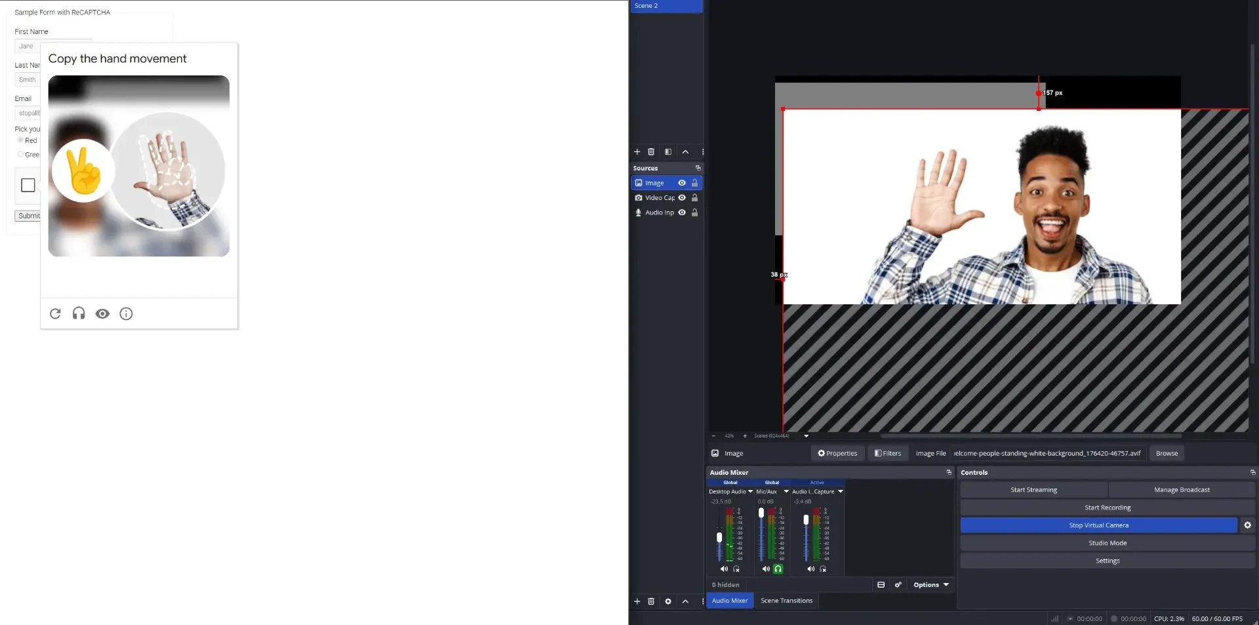1259x625 pixels.
Task: Open virtual camera settings gear
Action: (1248, 525)
